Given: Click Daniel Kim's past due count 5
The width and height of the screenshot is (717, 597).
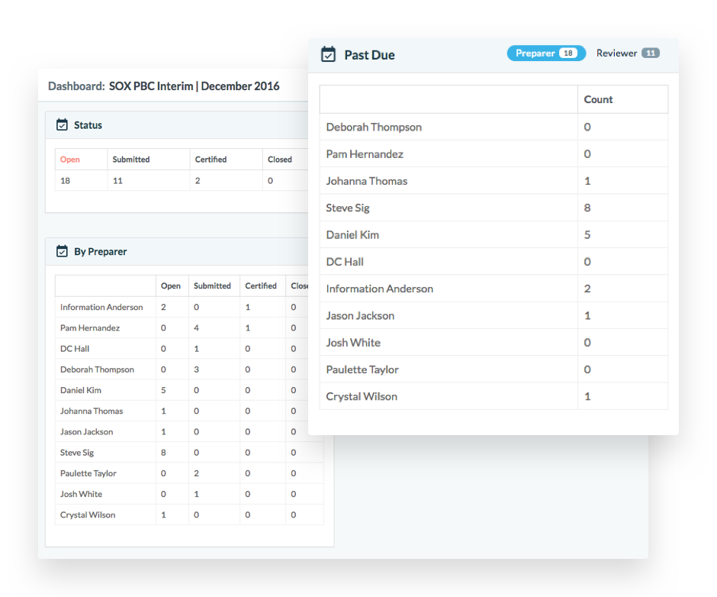Looking at the screenshot, I should click(587, 235).
